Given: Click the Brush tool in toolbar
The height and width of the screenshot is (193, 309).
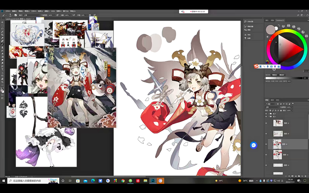Looking at the screenshot, I should [x=2, y=44].
